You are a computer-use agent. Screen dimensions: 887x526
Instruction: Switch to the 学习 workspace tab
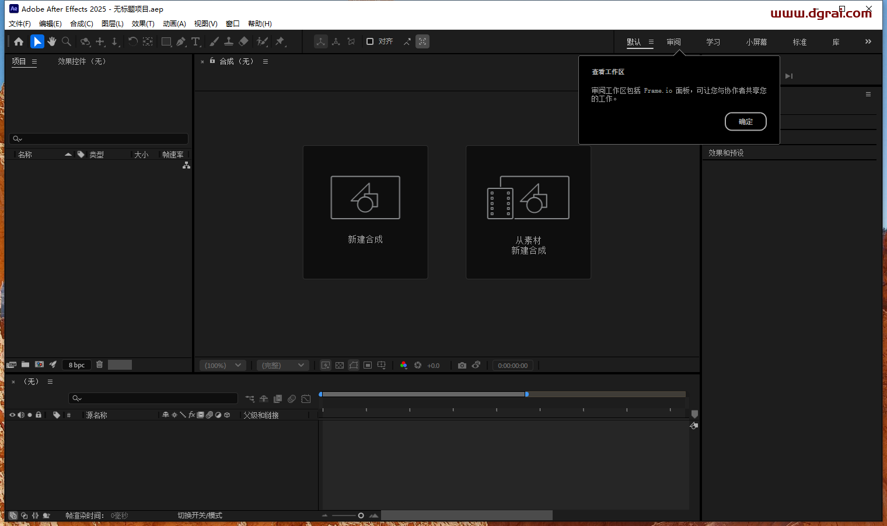pyautogui.click(x=713, y=41)
